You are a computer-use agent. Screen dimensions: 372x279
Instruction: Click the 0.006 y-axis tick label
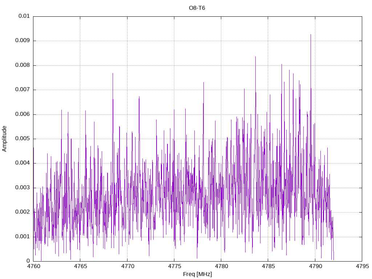23,114
